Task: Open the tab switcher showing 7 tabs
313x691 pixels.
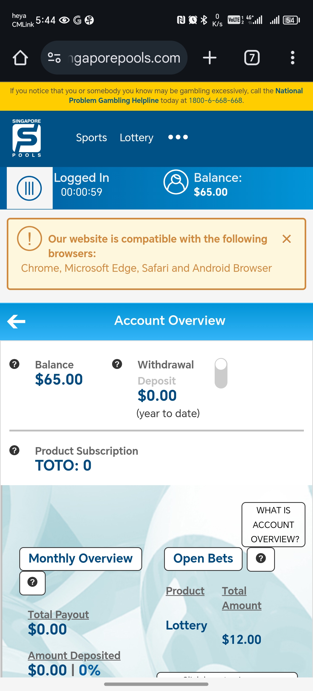Action: tap(251, 58)
